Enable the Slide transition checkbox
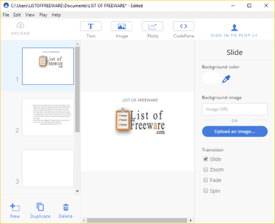 (x=205, y=159)
